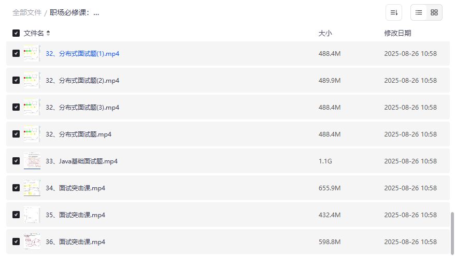455x256 pixels.
Task: Open file 34、面试突击课.mp4
Action: coord(76,188)
